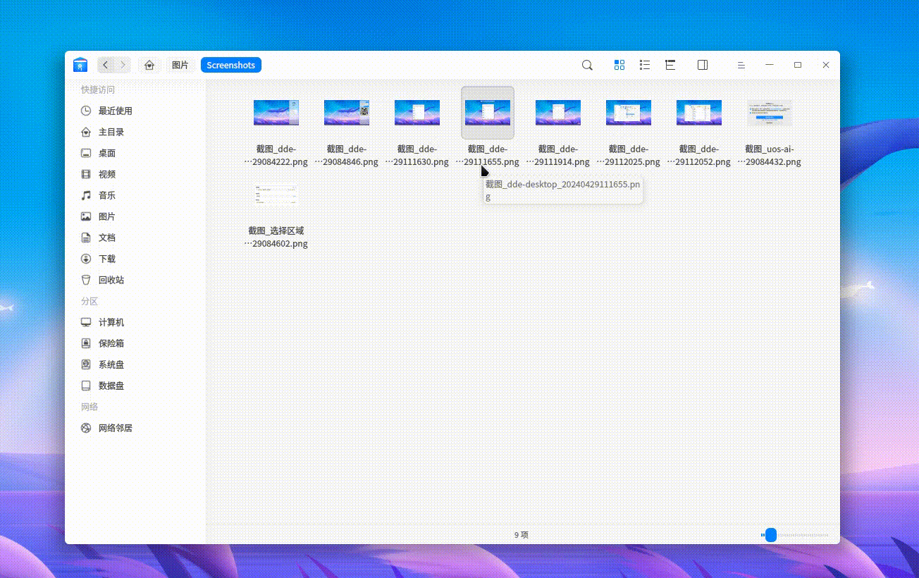This screenshot has height=578, width=919.
Task: Open 视频 folder in sidebar
Action: pyautogui.click(x=135, y=174)
